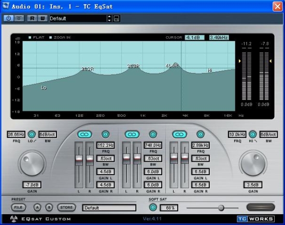285x225 pixels.
Task: Toggle the Soft Sat power button
Action: [x=153, y=207]
